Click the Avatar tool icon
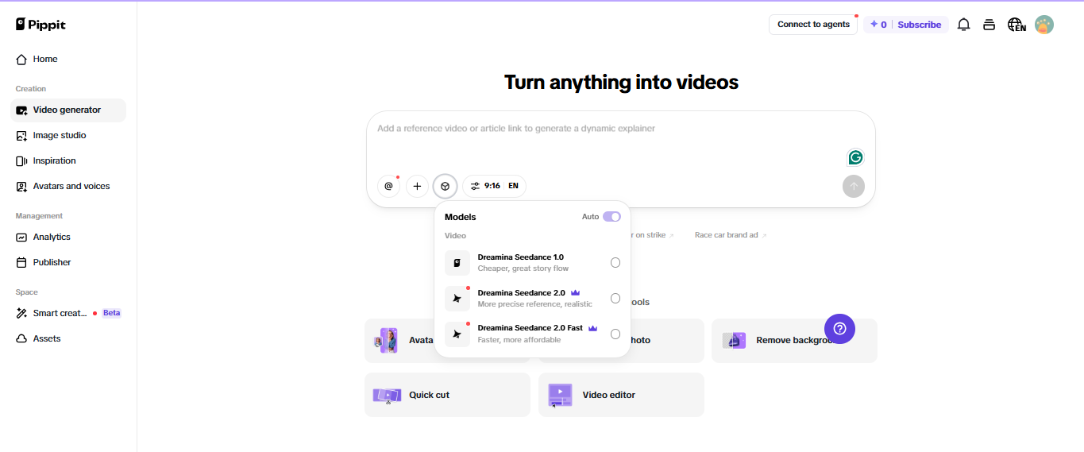 point(387,341)
